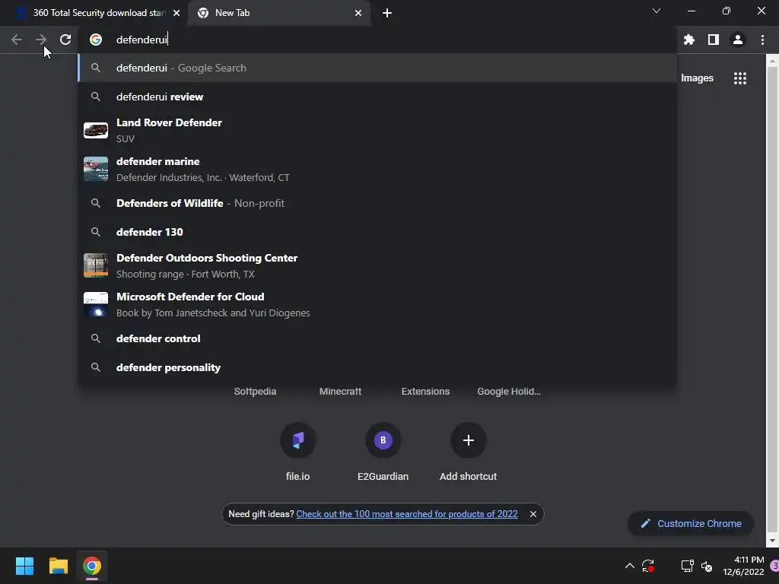Go back using the back arrow
This screenshot has width=779, height=584.
17,40
